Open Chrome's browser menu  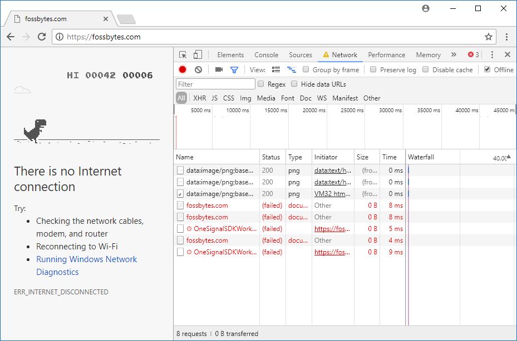[506, 37]
